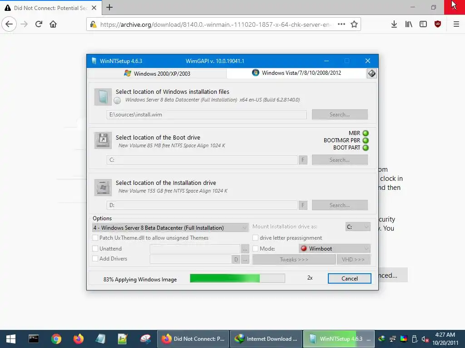Click the Installation drive D: path field
Viewport: 465px width, 348px height.
tap(202, 205)
